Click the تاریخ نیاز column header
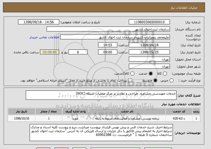Screen dimensions: 211x149 coord(22,112)
